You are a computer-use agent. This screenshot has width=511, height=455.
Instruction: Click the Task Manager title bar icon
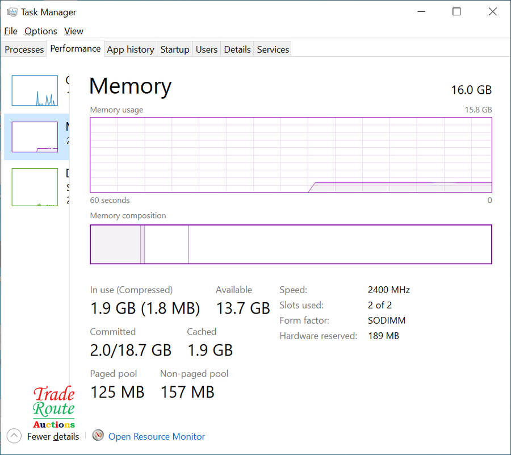[12, 12]
